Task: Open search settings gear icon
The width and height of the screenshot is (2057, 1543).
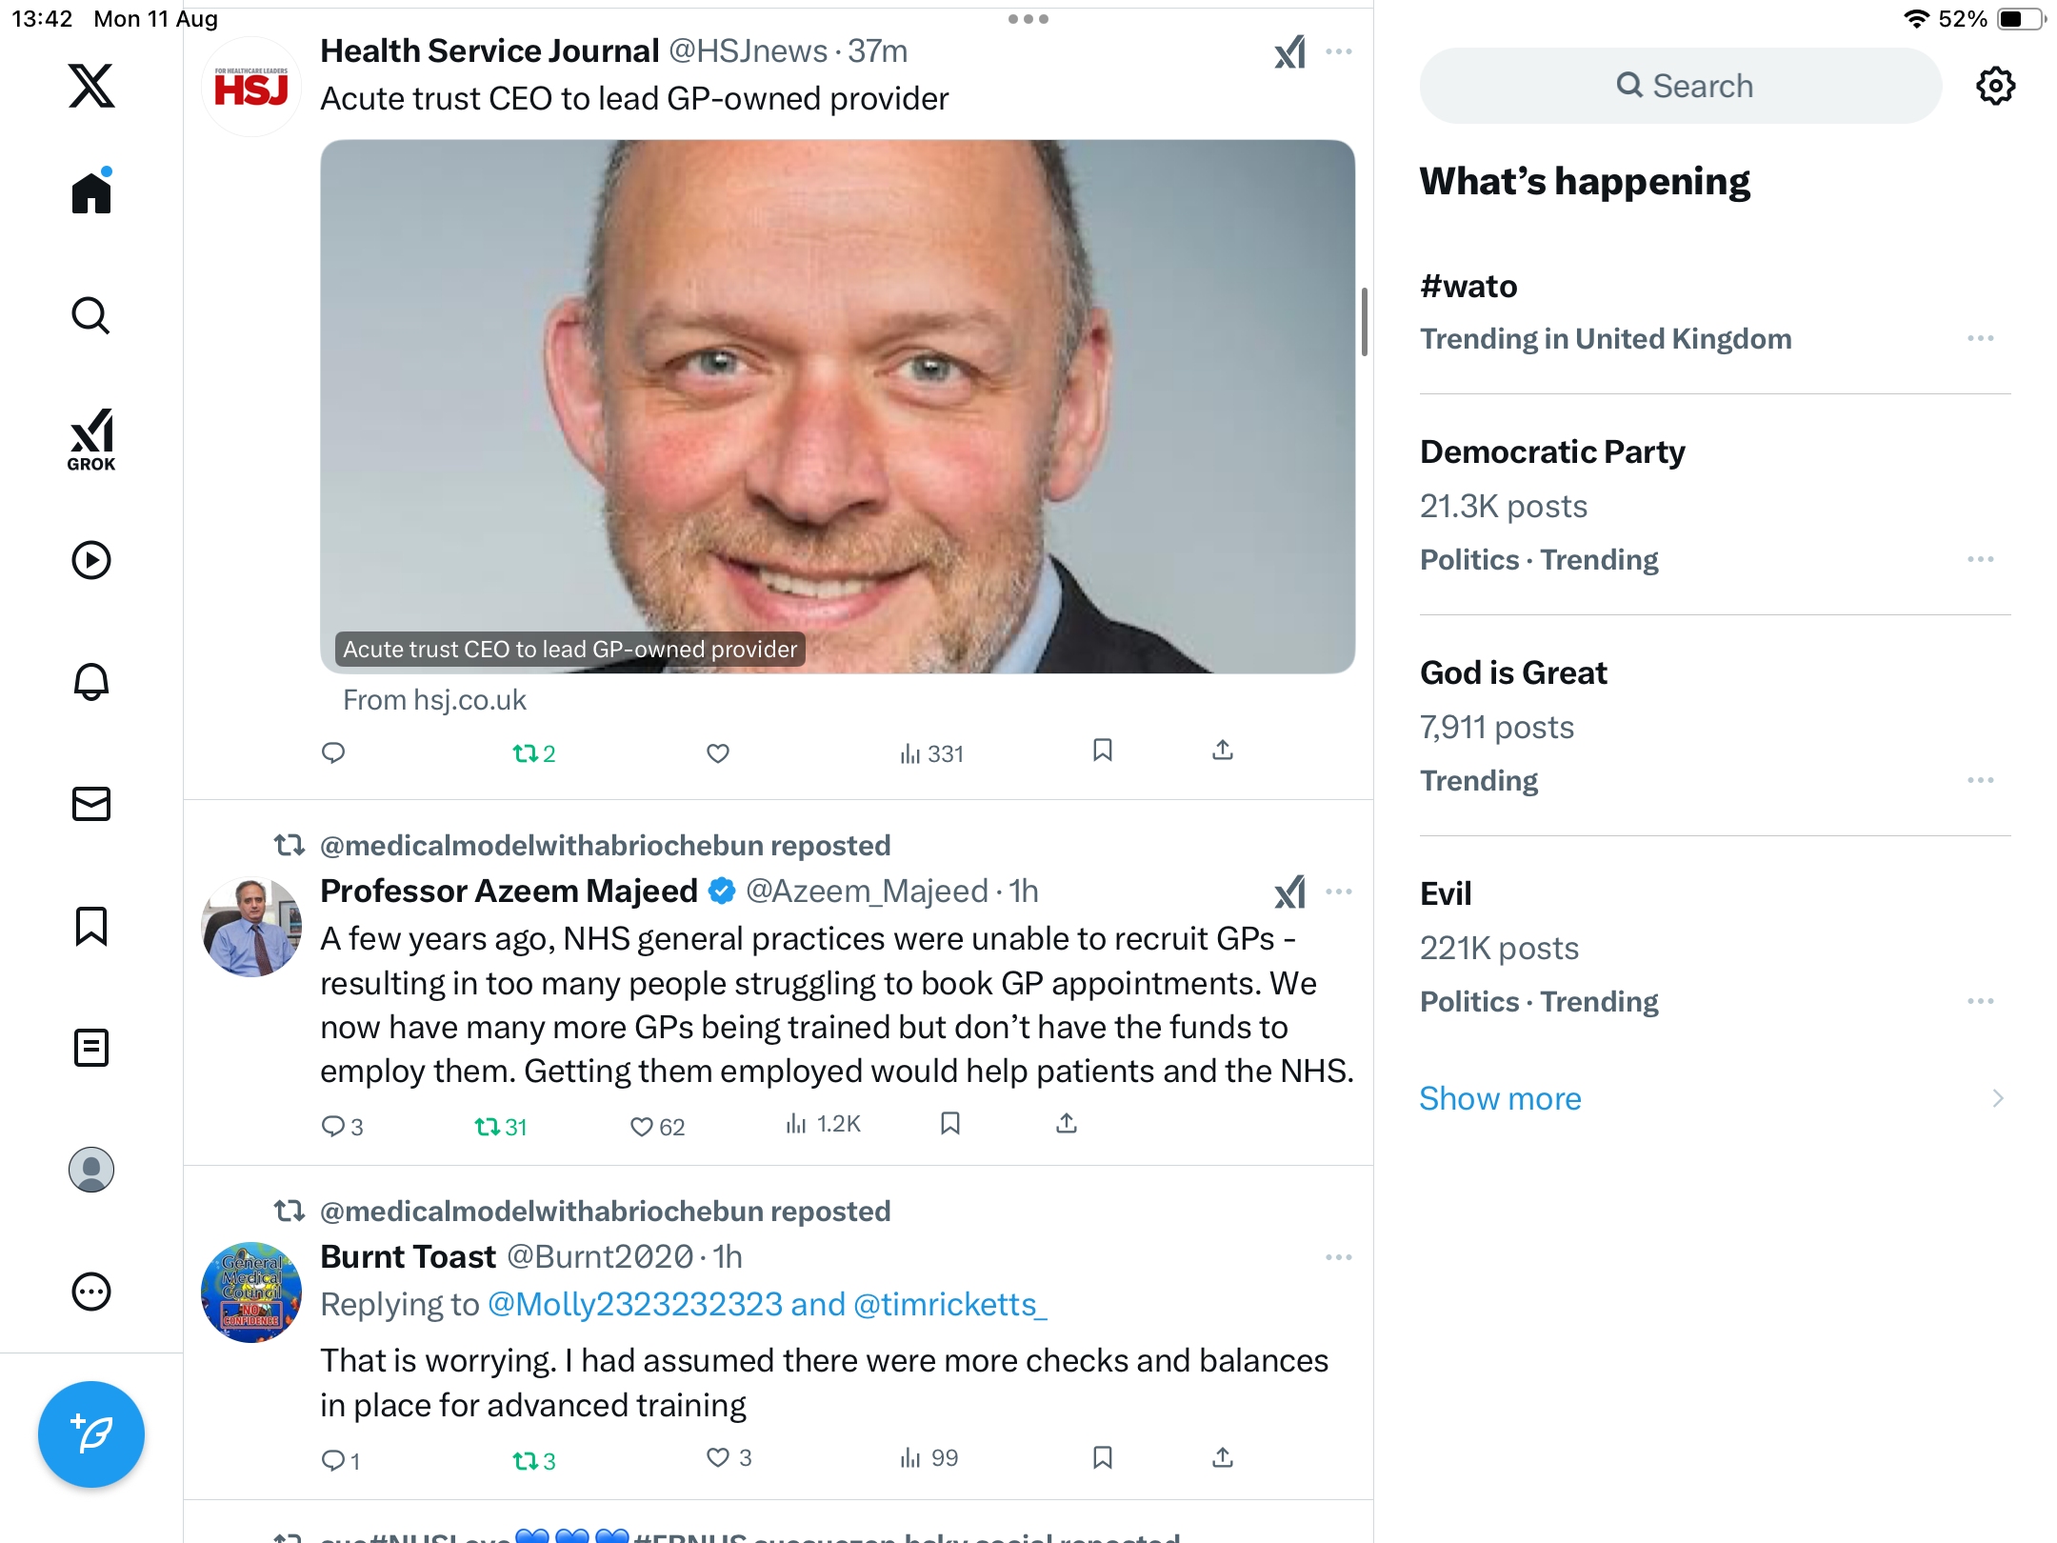Action: point(1995,86)
